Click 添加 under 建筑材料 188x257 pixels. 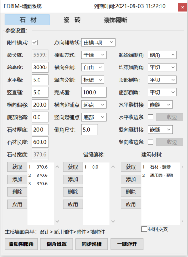[x=131, y=179]
